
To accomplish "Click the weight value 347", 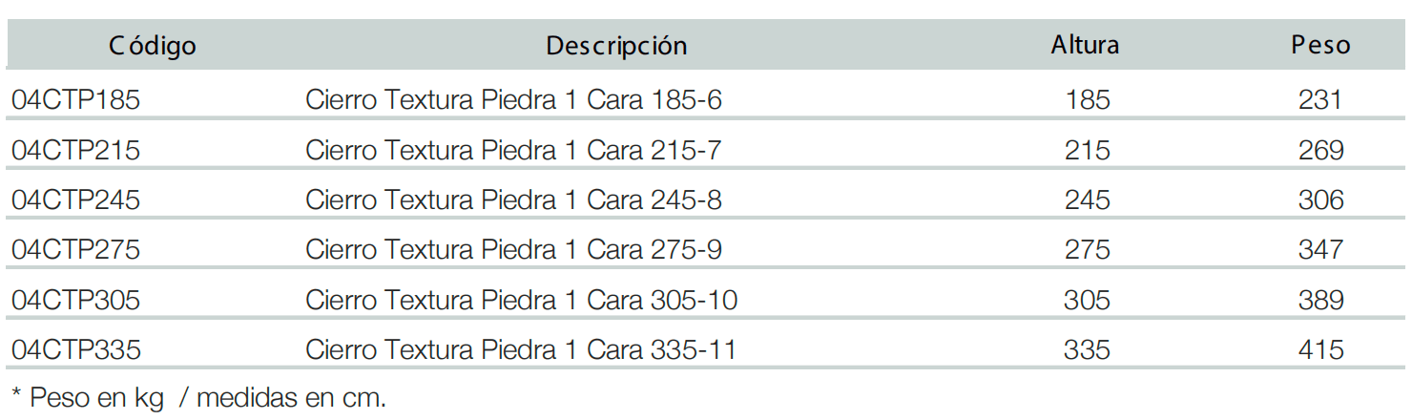I will (1320, 249).
